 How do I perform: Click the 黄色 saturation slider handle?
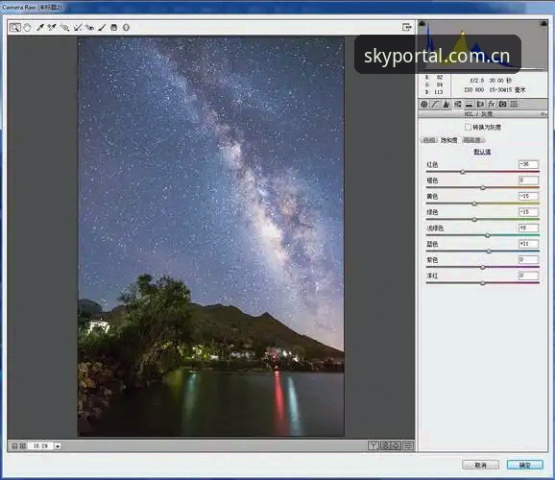pos(474,204)
